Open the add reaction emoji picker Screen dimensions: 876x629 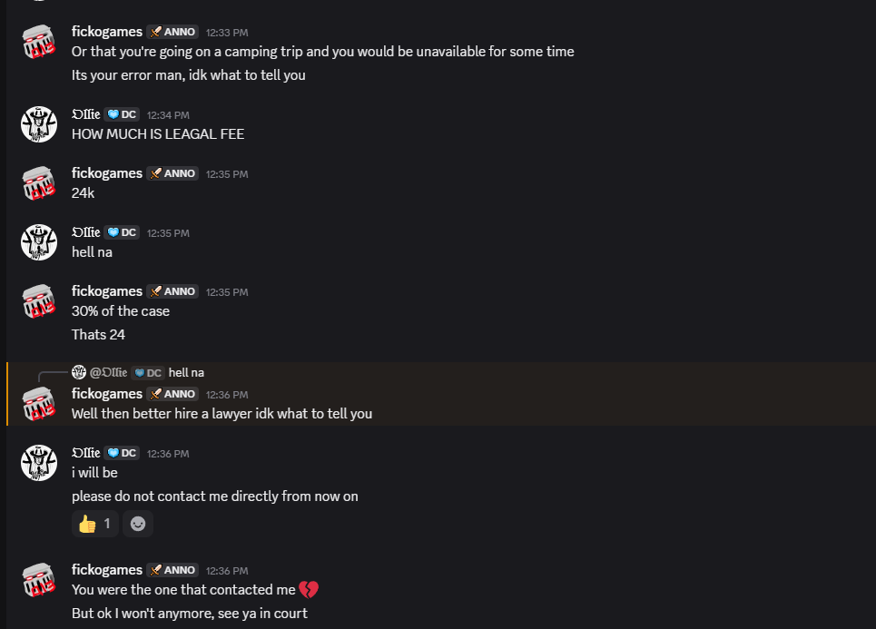[x=138, y=524]
